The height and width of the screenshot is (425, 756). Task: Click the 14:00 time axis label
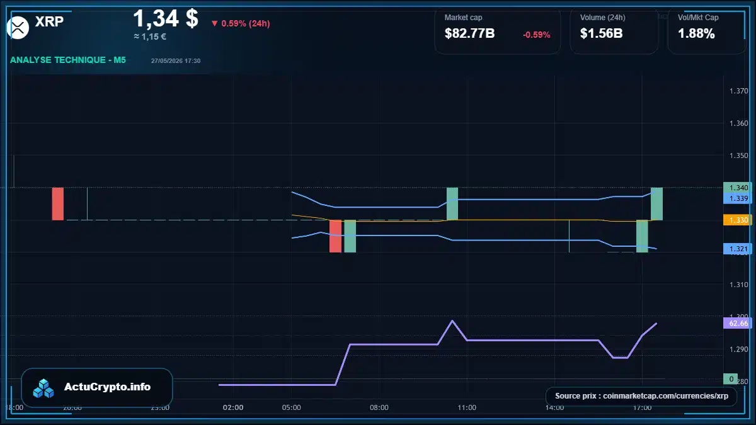point(554,407)
